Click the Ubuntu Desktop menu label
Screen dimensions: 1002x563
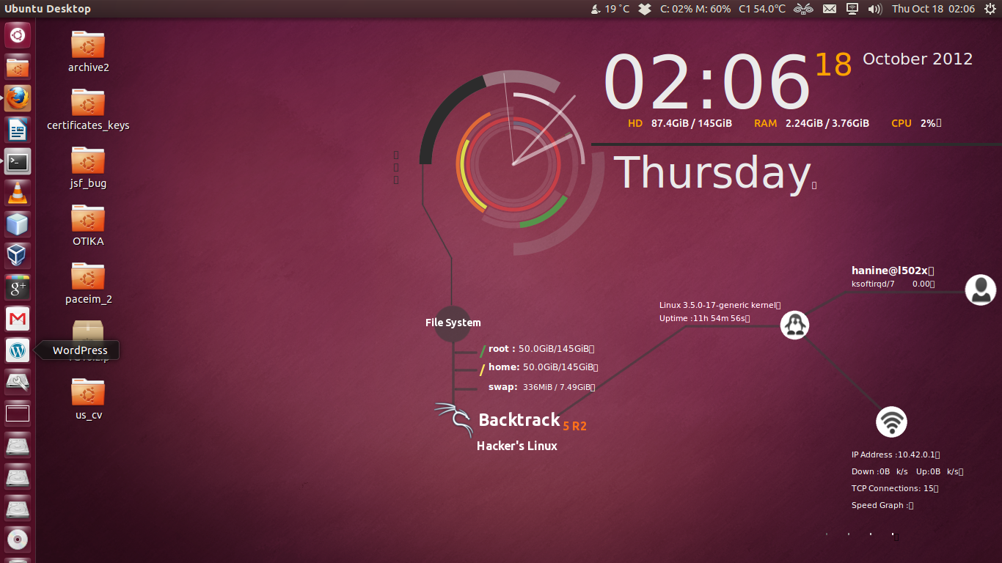48,9
